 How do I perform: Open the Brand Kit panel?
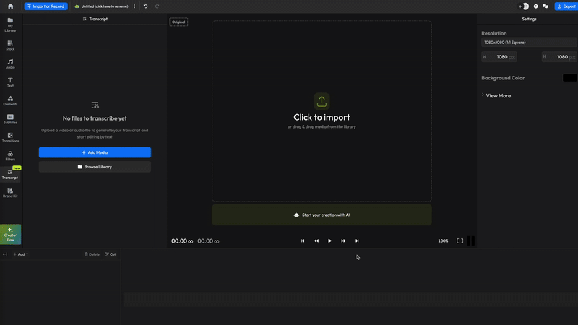click(x=10, y=192)
